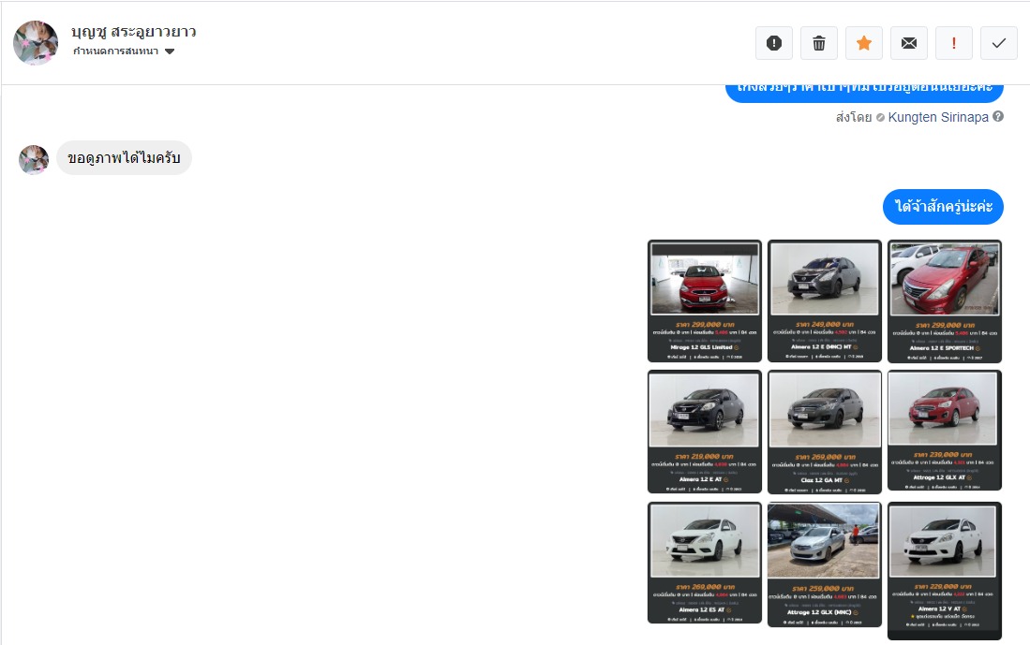This screenshot has width=1030, height=645.
Task: Open the red Attrage 1.2 GLX AT image
Action: [944, 430]
